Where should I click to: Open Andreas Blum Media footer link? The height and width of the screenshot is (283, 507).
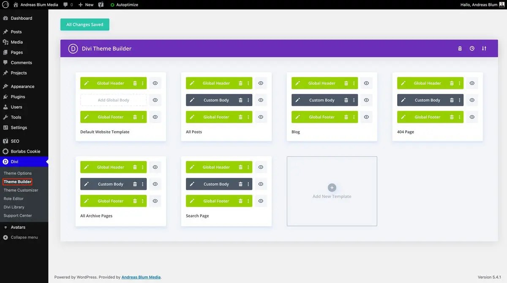tap(141, 277)
